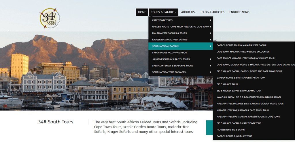The width and height of the screenshot is (295, 142).
Task: Click the 34° South Tours logo
Action: [x=50, y=18]
